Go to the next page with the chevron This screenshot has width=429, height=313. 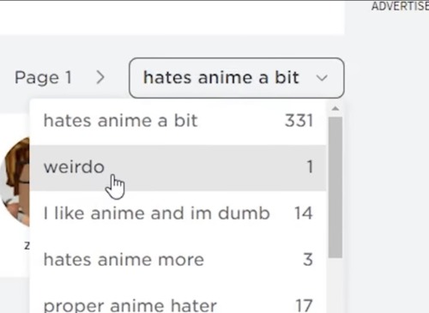point(100,77)
